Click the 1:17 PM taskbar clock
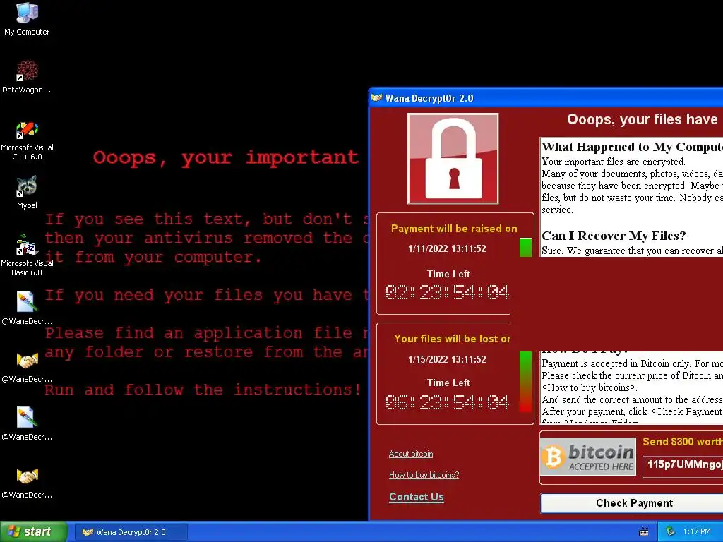This screenshot has width=723, height=542. 697,532
